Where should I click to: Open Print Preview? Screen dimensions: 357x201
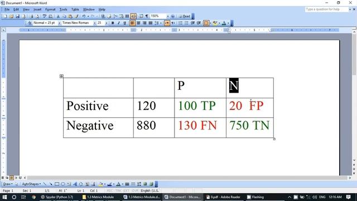[37, 16]
